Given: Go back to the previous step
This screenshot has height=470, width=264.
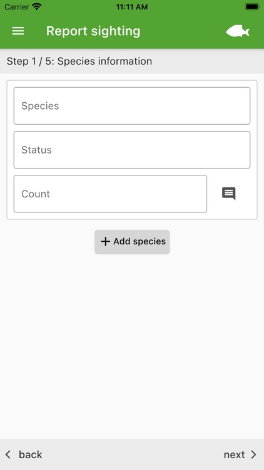Looking at the screenshot, I should [24, 454].
